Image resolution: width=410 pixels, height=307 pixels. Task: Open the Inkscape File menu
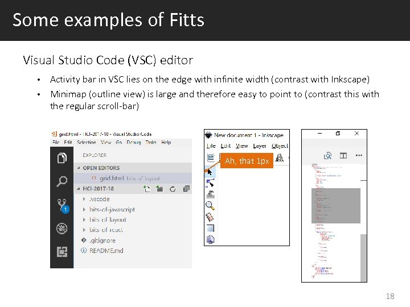pos(211,146)
